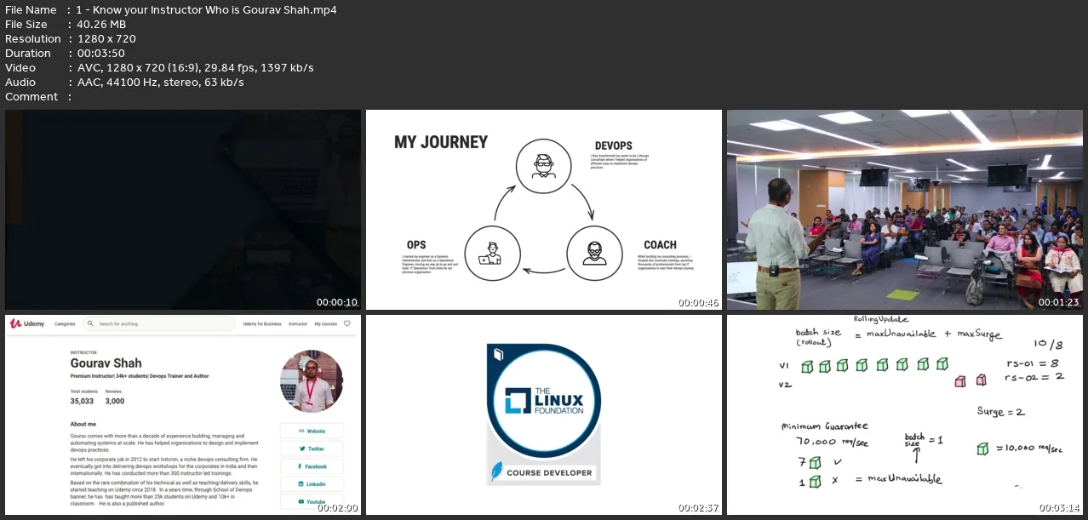Image resolution: width=1088 pixels, height=520 pixels.
Task: Click the 00:03:50 duration value
Action: point(100,54)
